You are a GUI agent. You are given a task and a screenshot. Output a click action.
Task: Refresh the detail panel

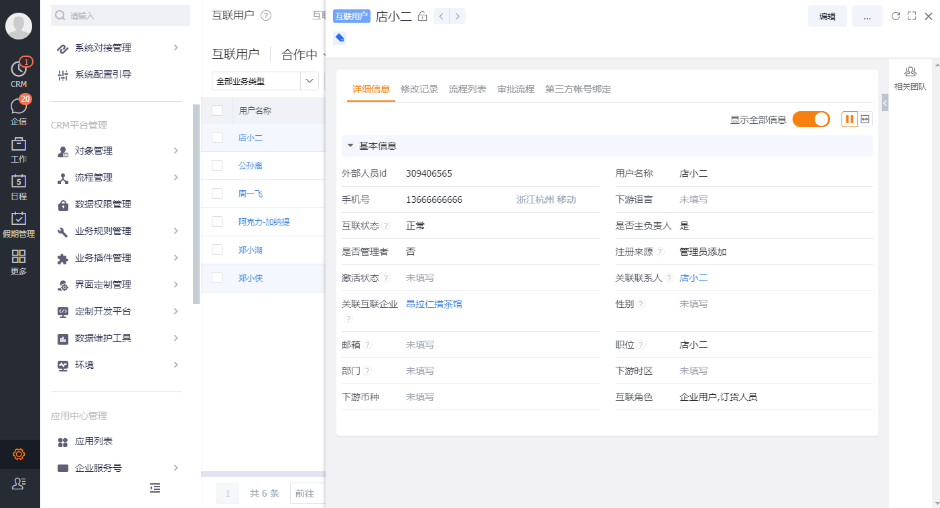pyautogui.click(x=896, y=16)
